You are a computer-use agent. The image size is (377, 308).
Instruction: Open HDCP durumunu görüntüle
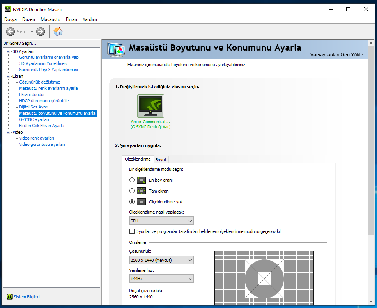[x=44, y=101]
